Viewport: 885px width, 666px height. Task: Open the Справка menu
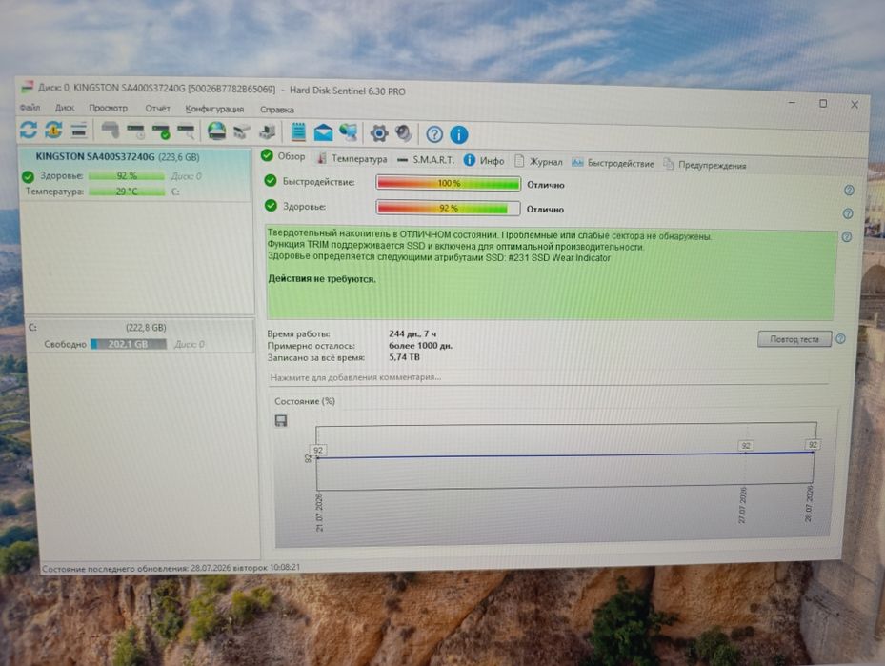[x=276, y=110]
